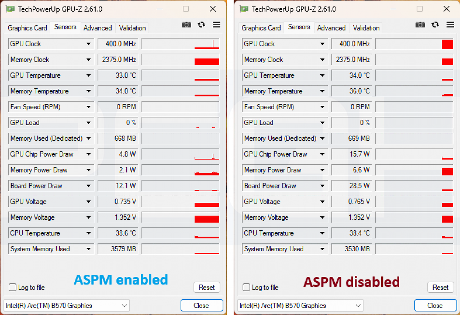
Task: Click 15.7 W GPU Chip Power value
Action: [352, 154]
